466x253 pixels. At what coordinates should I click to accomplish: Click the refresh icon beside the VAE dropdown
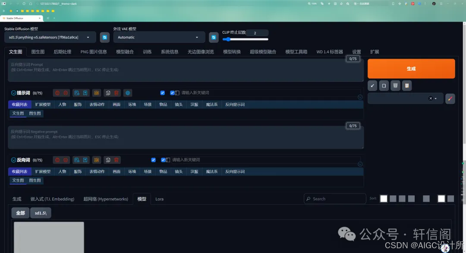pyautogui.click(x=214, y=37)
